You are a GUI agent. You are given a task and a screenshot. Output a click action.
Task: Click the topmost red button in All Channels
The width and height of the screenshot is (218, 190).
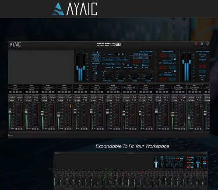pyautogui.click(x=162, y=56)
